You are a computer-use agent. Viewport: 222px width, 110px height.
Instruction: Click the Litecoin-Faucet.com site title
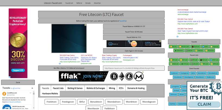pyautogui.click(x=53, y=3)
